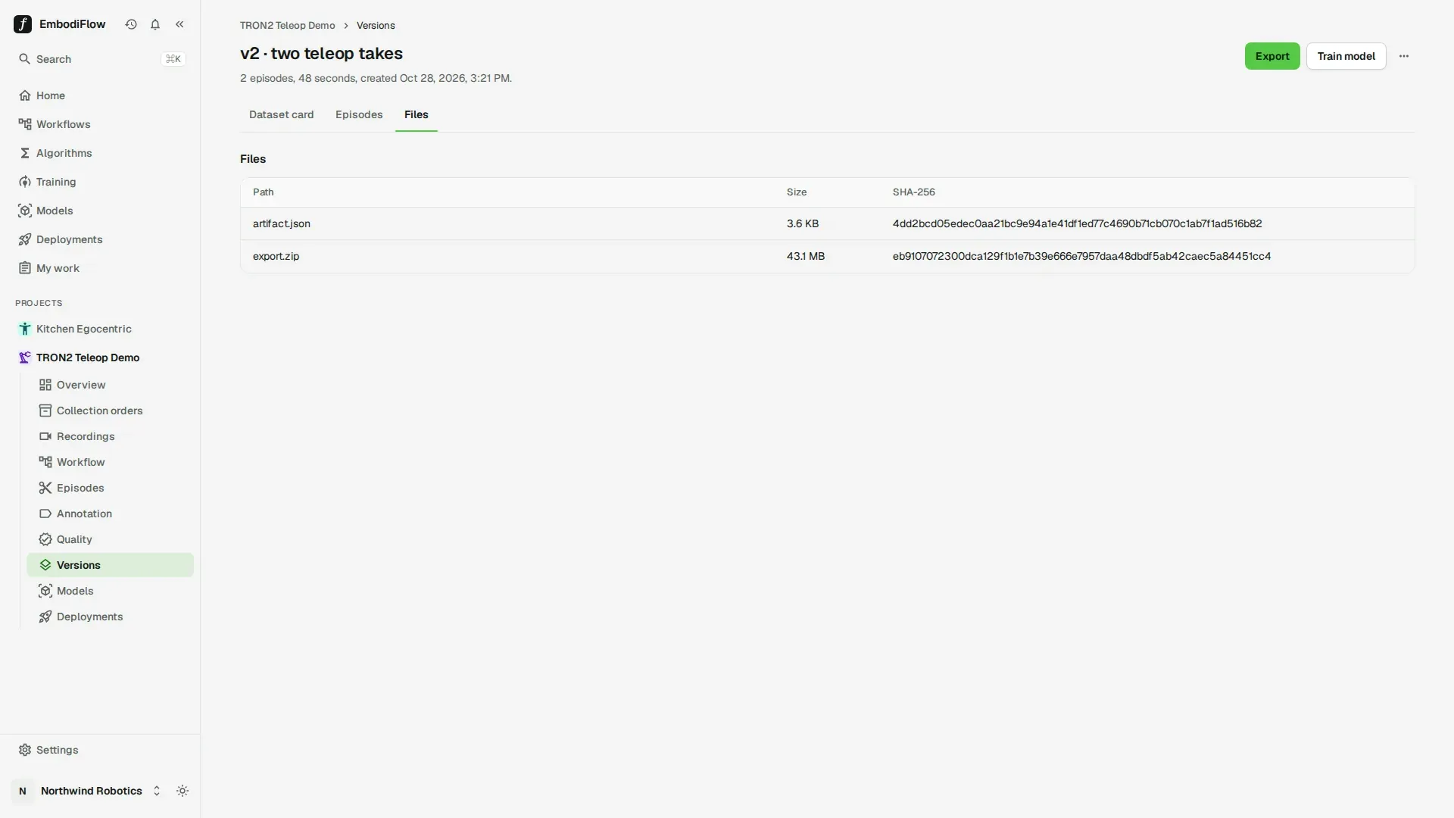
Task: Open Algorithms section
Action: (100, 153)
